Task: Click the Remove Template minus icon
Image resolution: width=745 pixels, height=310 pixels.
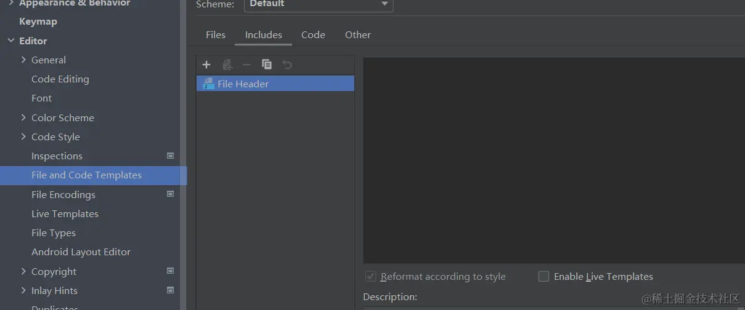Action: 246,65
